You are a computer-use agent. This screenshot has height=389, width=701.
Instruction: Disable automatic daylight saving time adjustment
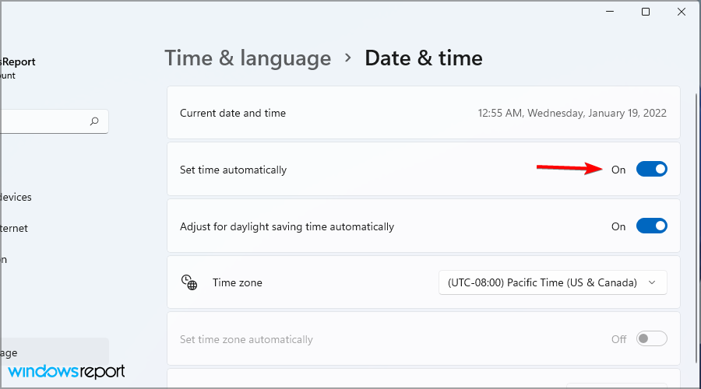[x=651, y=226]
